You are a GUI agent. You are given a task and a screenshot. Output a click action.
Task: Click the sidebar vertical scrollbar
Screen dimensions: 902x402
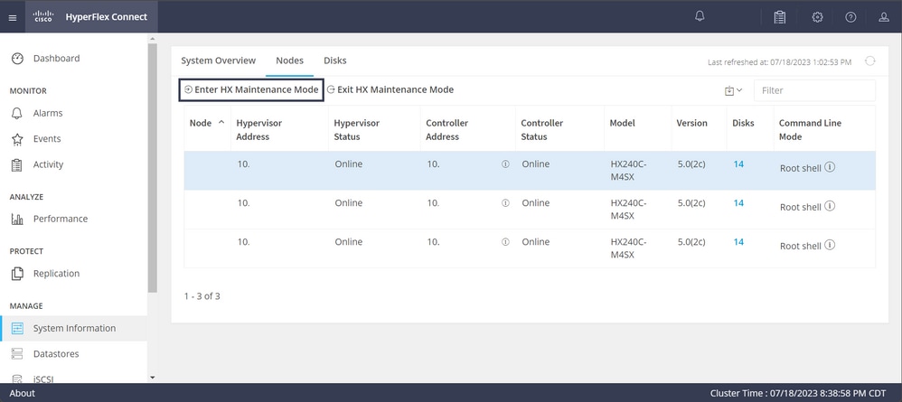(x=152, y=167)
